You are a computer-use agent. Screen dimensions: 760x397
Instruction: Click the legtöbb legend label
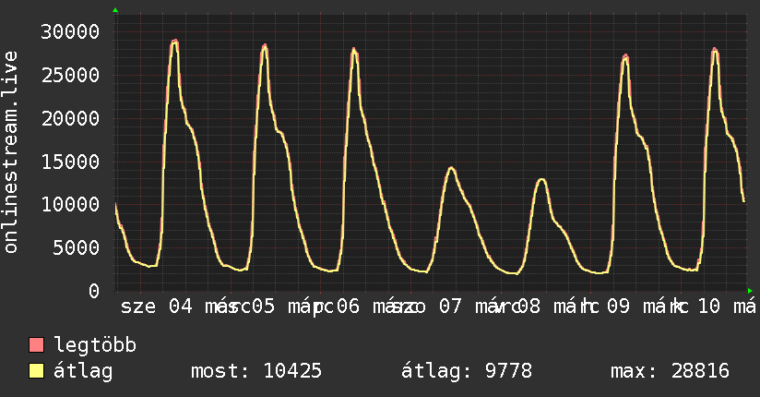95,345
